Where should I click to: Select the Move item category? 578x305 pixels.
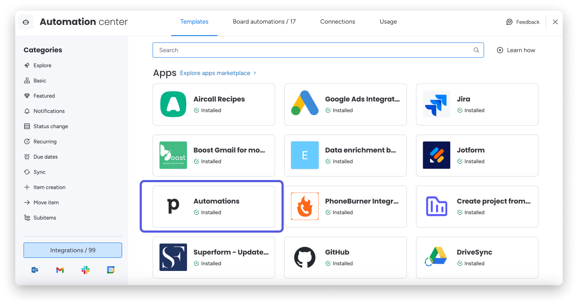coord(41,202)
